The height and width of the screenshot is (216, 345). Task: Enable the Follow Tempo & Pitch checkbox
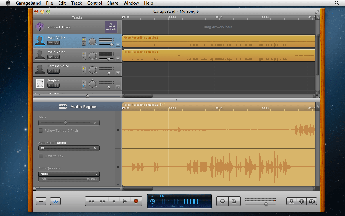(x=41, y=131)
